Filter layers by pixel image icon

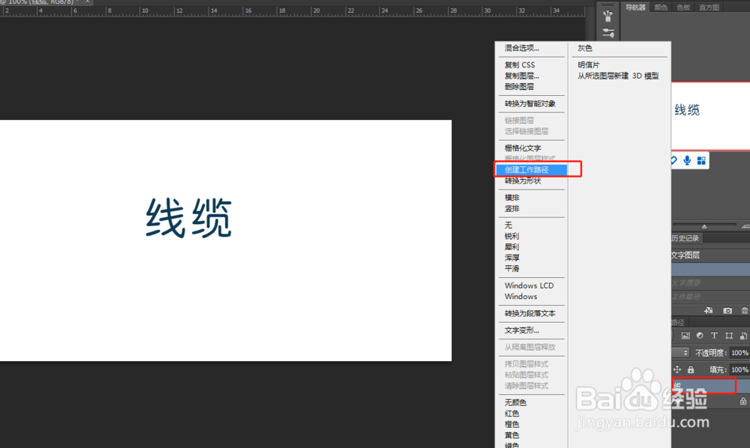click(x=685, y=336)
